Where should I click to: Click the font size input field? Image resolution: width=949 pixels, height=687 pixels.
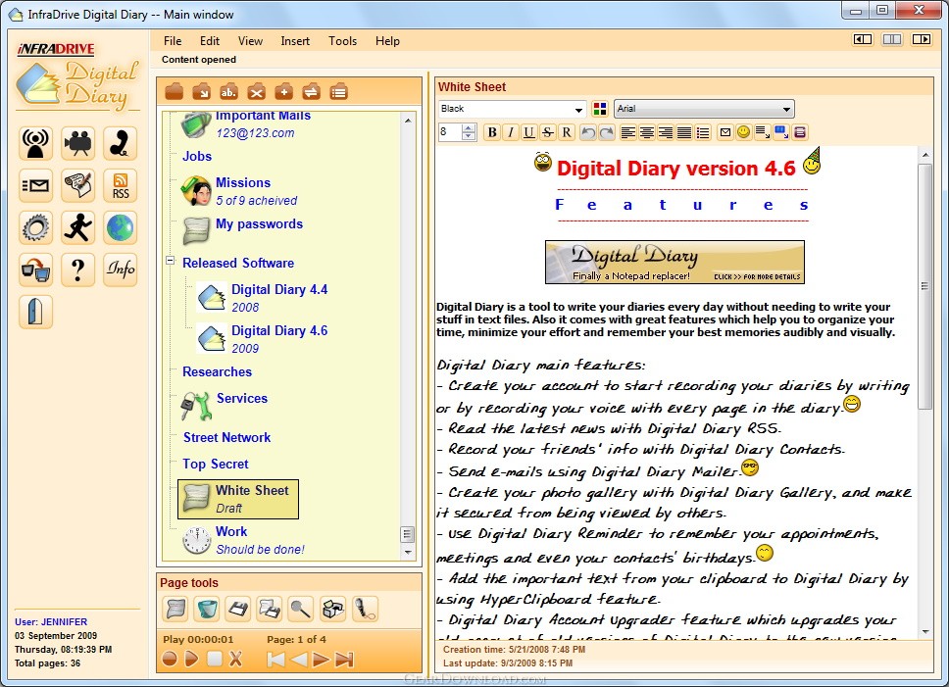(x=450, y=132)
